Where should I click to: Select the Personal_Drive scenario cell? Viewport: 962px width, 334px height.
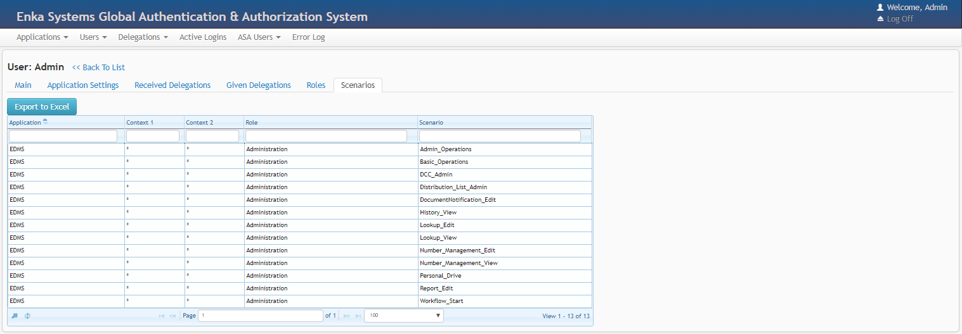pyautogui.click(x=505, y=276)
